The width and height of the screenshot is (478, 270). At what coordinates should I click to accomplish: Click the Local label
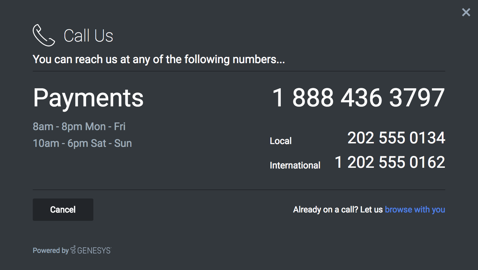click(x=281, y=141)
